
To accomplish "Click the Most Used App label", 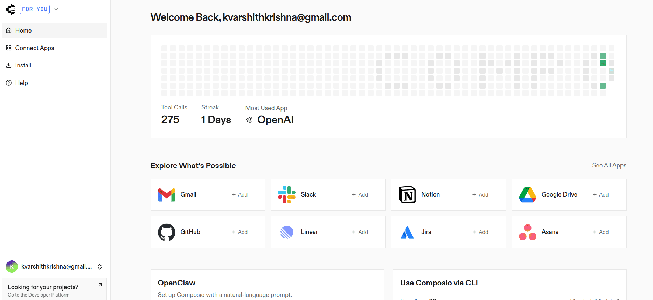I will click(266, 108).
